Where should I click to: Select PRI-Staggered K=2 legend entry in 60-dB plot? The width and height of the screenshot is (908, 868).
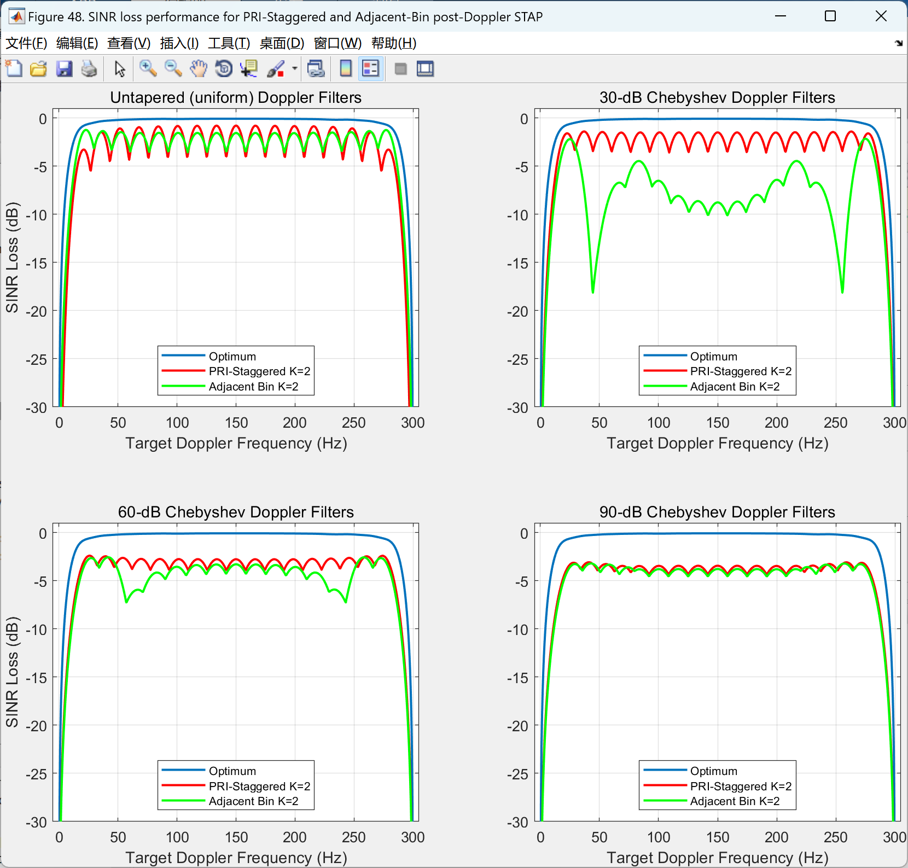click(x=259, y=786)
